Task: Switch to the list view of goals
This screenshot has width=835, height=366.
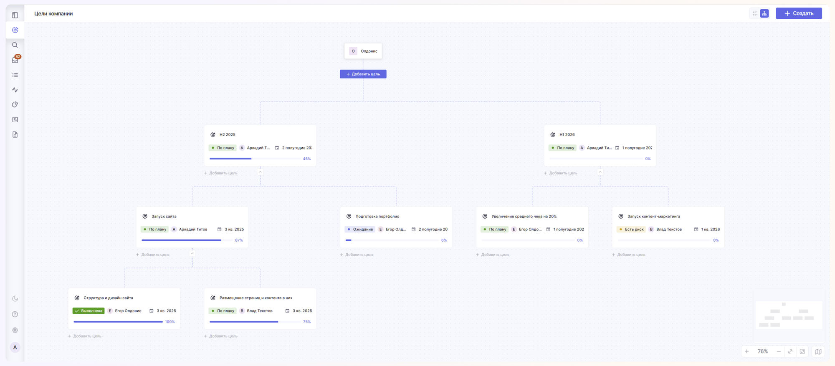Action: tap(755, 13)
